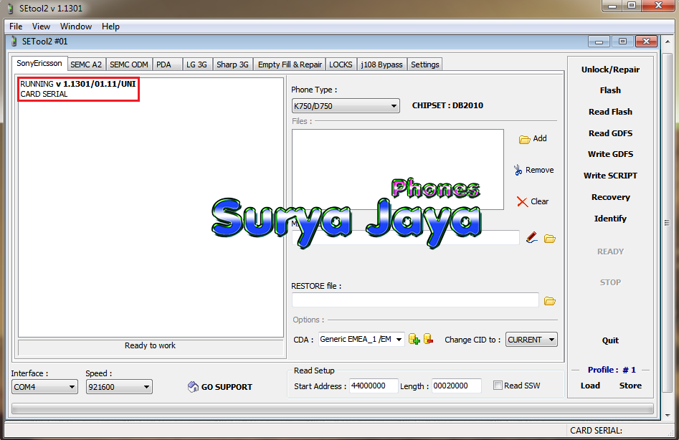Click the Start Address input field
Image resolution: width=679 pixels, height=440 pixels.
[x=373, y=386]
